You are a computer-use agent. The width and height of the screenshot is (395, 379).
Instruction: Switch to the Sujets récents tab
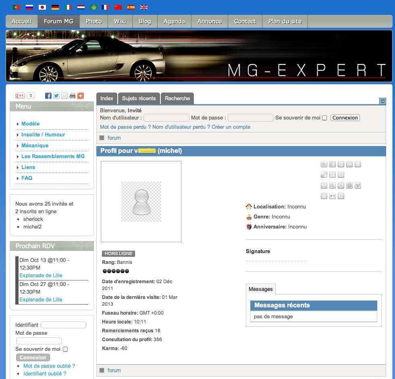[139, 98]
